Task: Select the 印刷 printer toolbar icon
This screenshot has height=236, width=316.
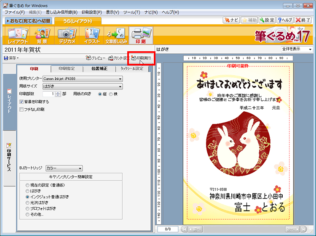Action: coord(141,36)
